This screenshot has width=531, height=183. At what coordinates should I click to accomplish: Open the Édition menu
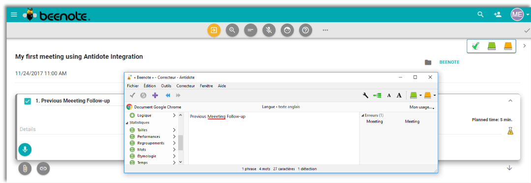pos(149,86)
